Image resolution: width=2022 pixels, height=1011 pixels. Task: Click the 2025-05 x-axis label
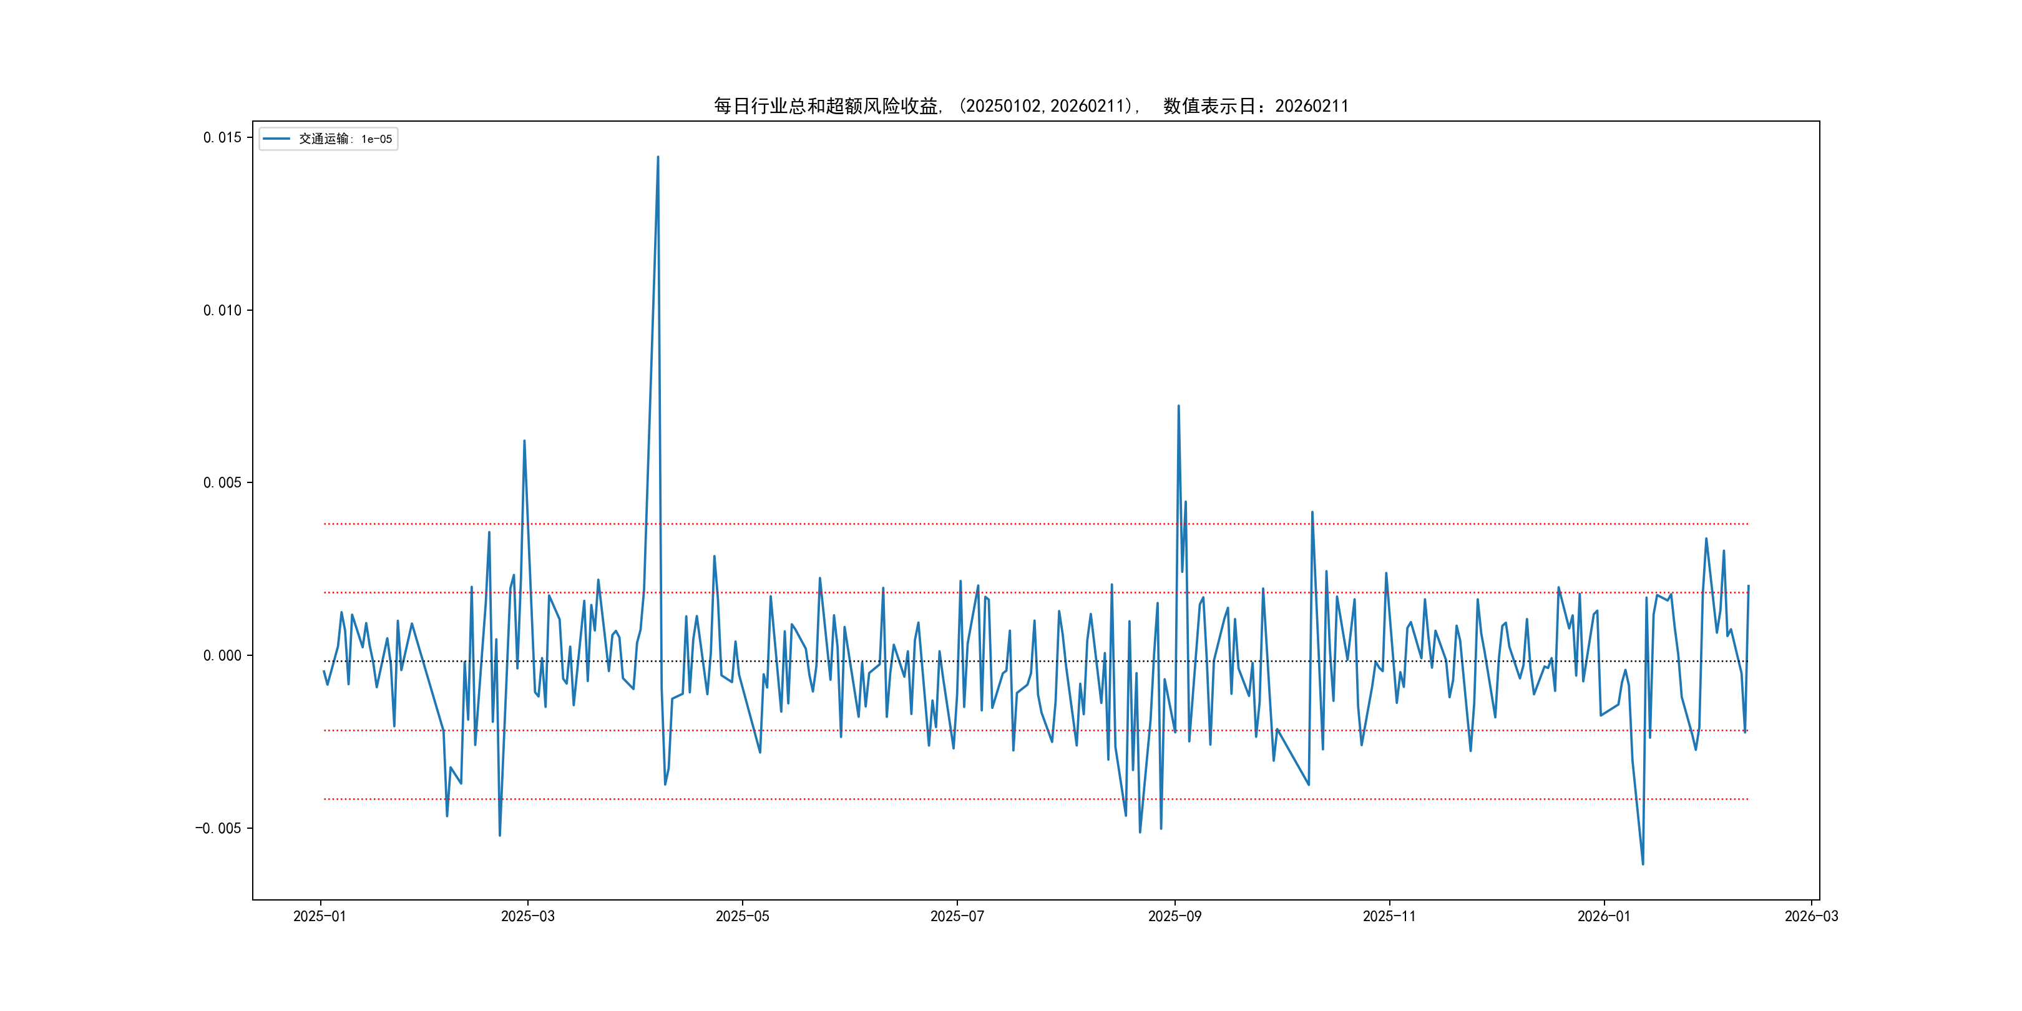(742, 916)
